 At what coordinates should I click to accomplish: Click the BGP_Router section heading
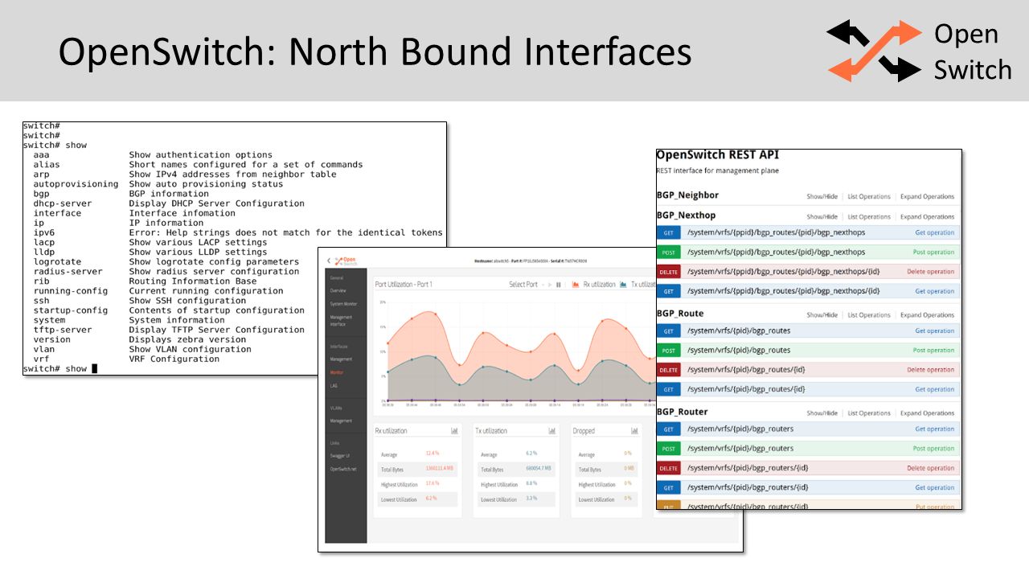pyautogui.click(x=682, y=412)
